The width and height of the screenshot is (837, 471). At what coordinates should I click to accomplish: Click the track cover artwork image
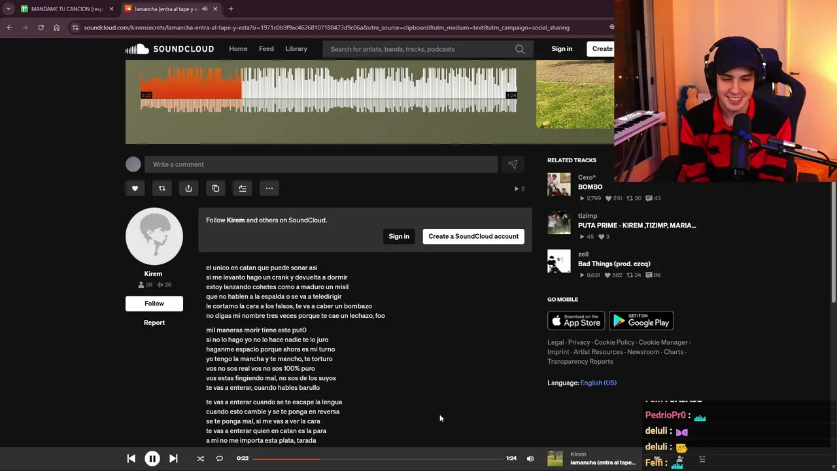coord(575,95)
